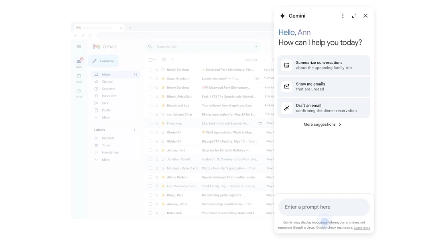Go back in the browser
The height and width of the screenshot is (241, 428).
(x=75, y=35)
